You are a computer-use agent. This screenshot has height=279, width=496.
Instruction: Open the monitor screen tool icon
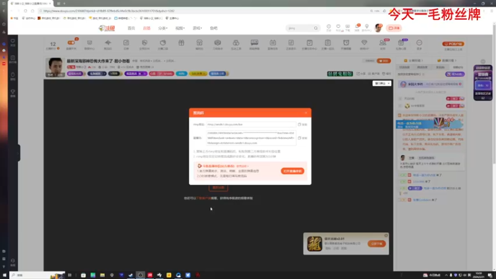tap(254, 42)
